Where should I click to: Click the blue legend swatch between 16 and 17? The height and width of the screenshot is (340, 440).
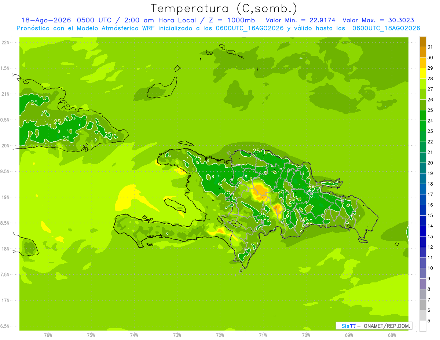tap(423, 200)
